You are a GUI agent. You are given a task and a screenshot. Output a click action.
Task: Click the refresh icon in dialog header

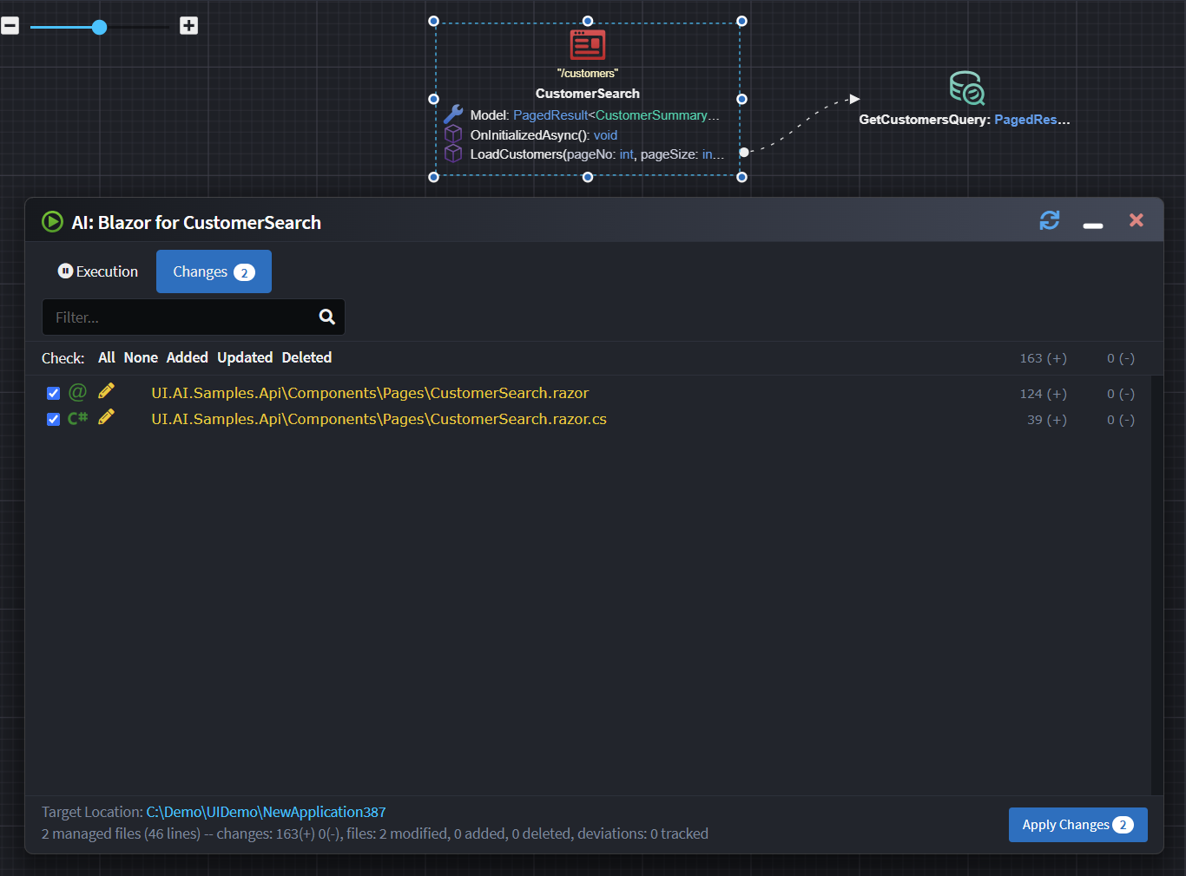(x=1049, y=221)
